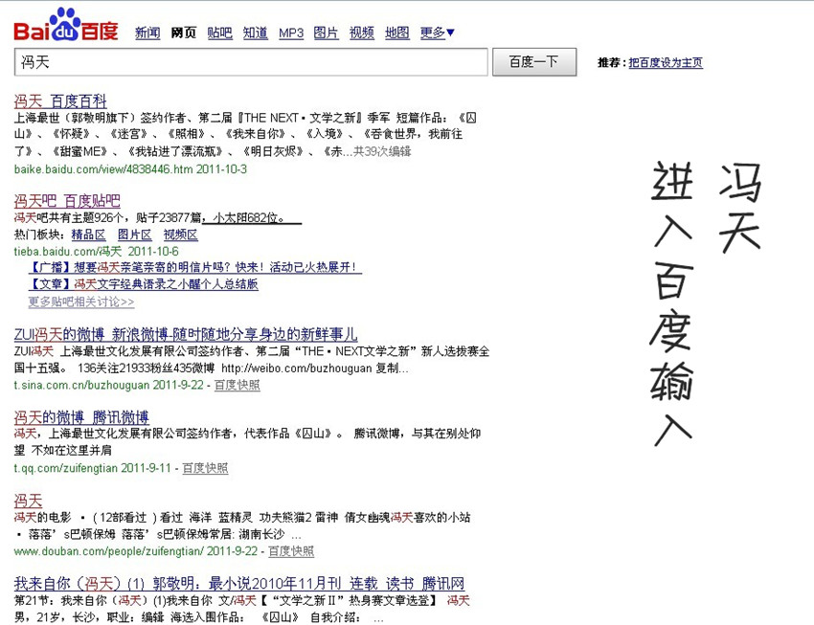
Task: Switch to the 图片 tab
Action: [x=326, y=33]
